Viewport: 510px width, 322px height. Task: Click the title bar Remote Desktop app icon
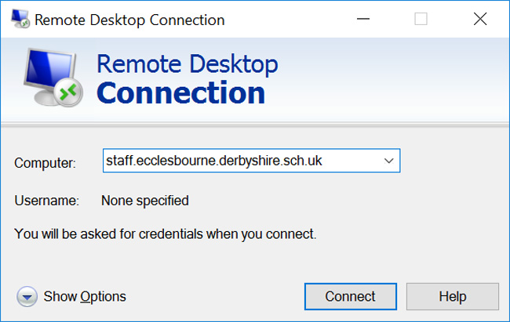click(x=20, y=19)
